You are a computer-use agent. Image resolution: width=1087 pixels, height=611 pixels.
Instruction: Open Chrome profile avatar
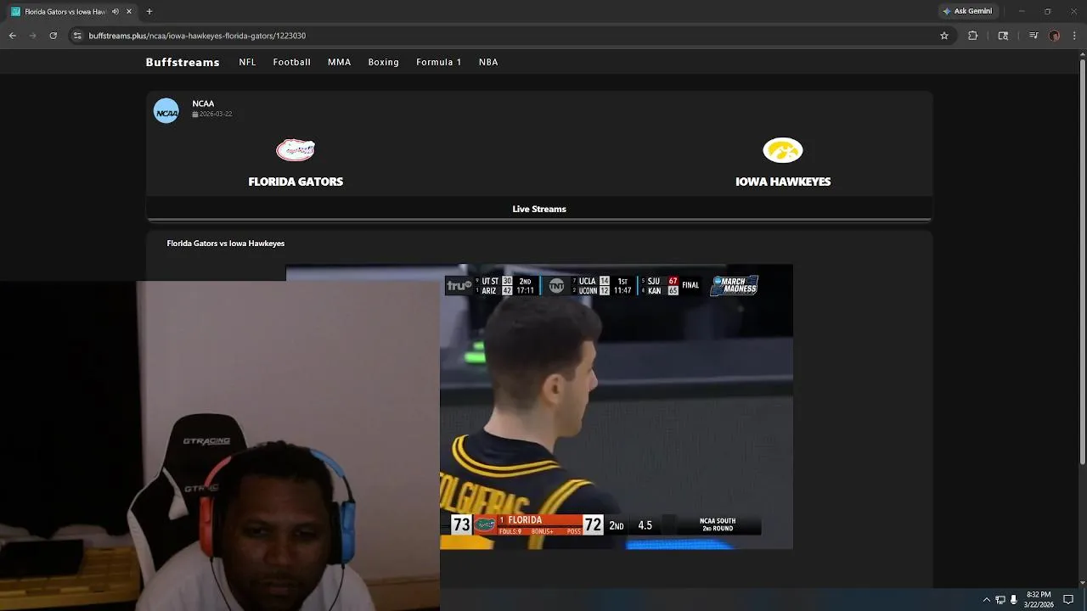pyautogui.click(x=1055, y=36)
